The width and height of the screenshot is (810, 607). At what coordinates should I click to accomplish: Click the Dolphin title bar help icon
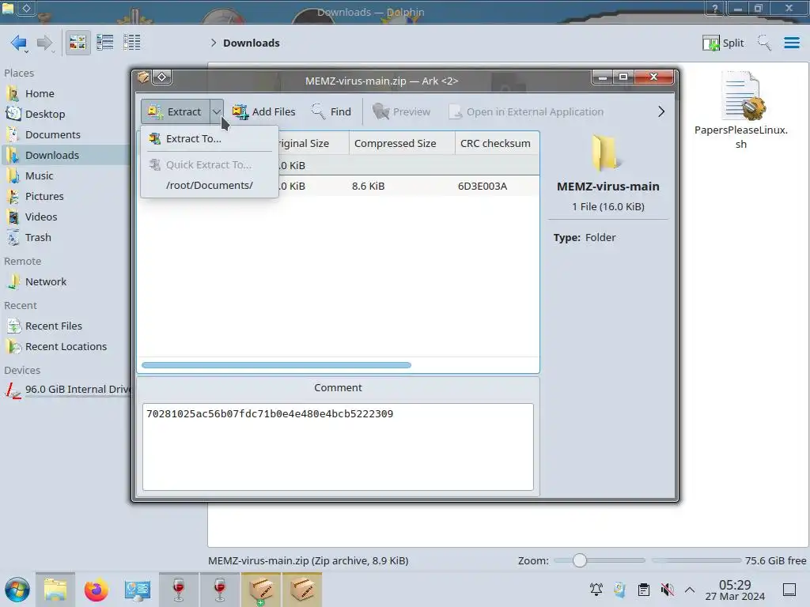[714, 8]
